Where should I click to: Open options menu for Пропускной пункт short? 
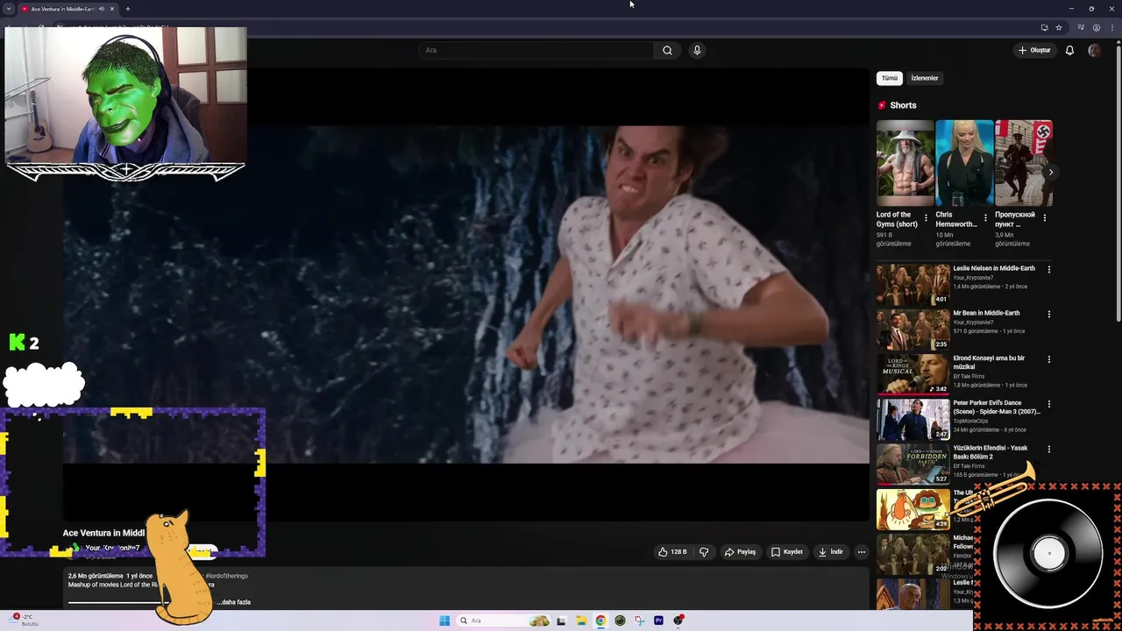[x=1044, y=217]
